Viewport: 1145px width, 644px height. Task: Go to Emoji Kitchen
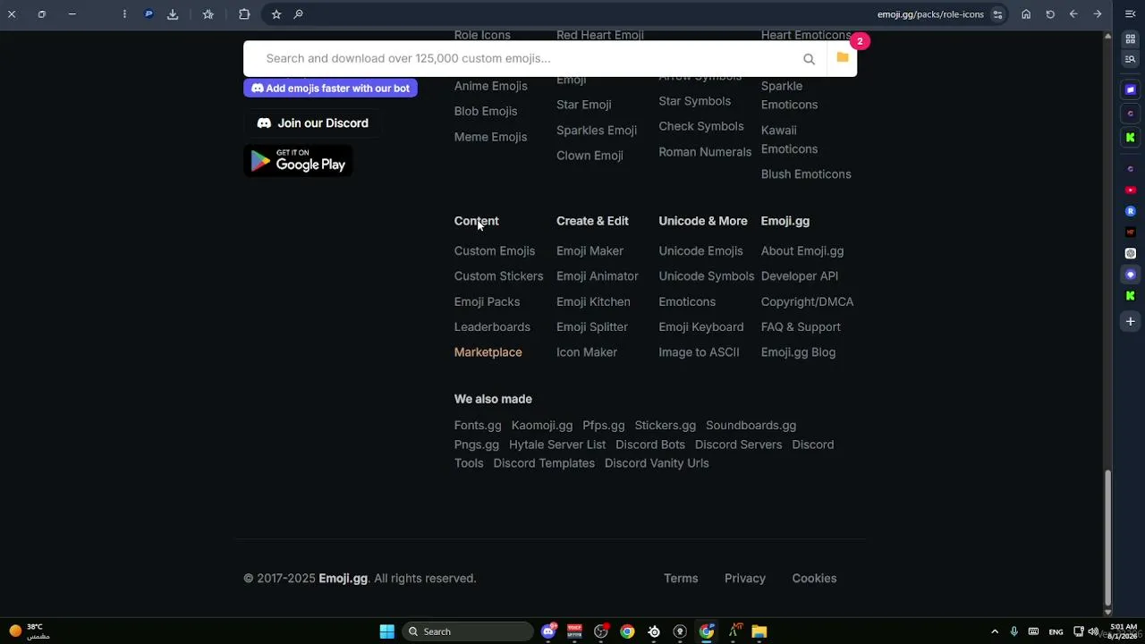tap(593, 302)
